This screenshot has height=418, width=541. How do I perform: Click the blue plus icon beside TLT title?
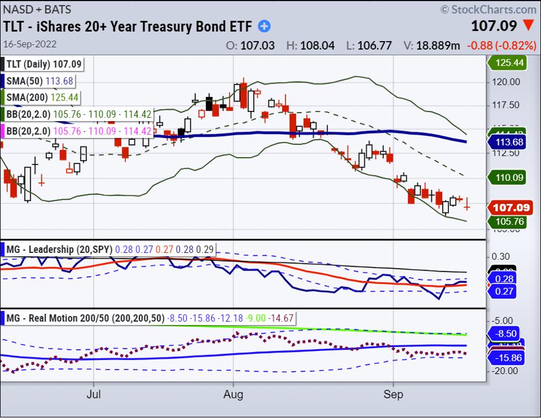[264, 26]
